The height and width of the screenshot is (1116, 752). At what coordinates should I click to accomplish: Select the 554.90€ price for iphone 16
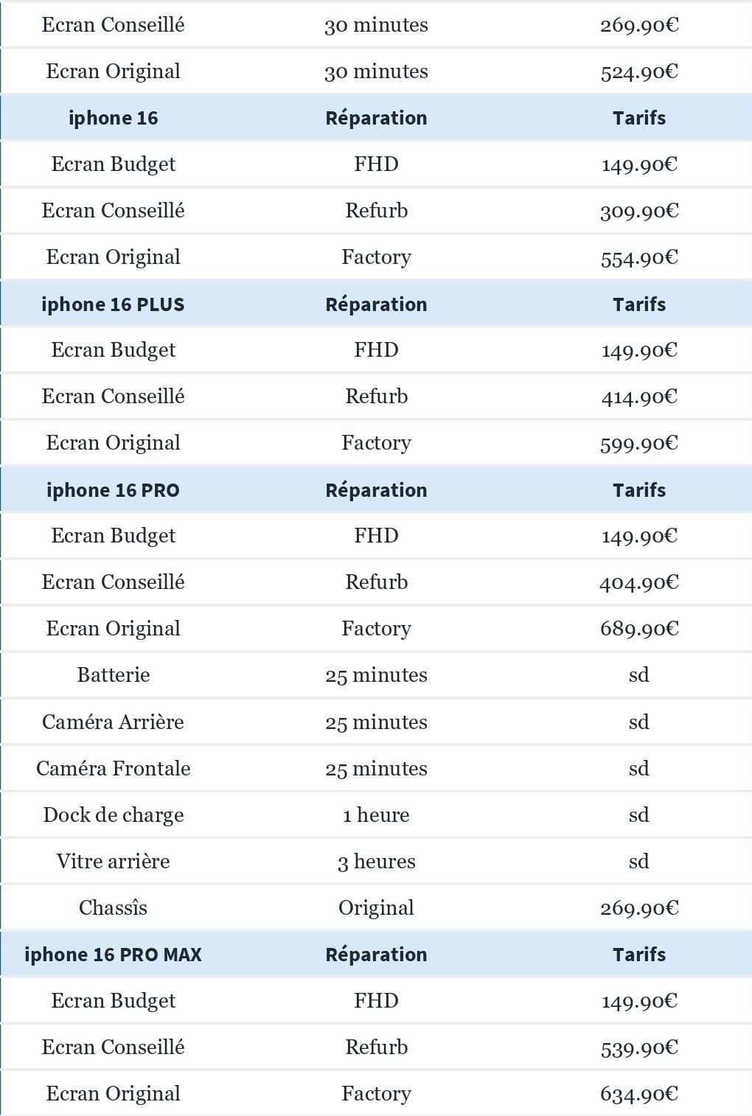pos(639,257)
